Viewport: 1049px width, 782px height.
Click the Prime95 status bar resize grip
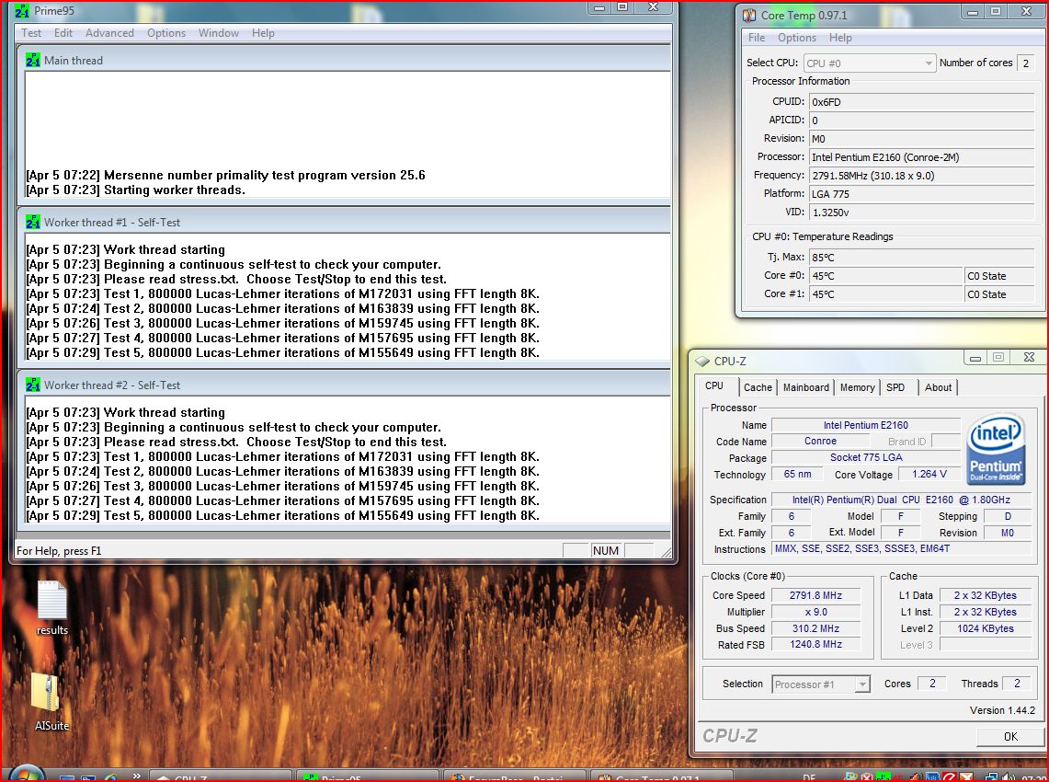(x=665, y=552)
